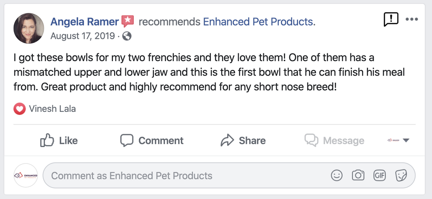This screenshot has height=199, width=432.
Task: Insert an emoji in the comment
Action: pyautogui.click(x=337, y=175)
